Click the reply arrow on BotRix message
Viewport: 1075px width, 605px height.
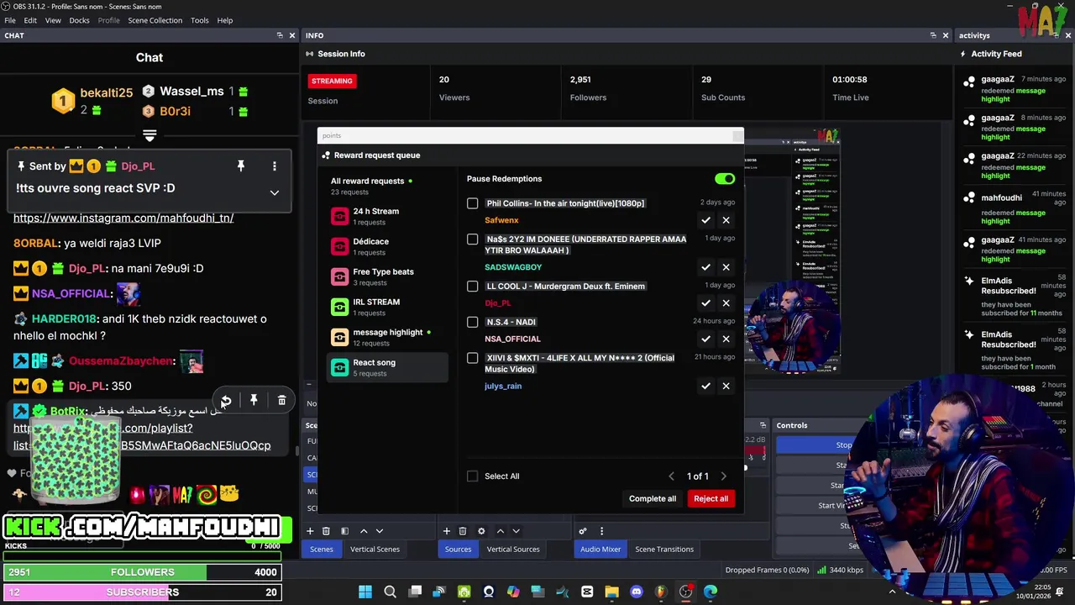(x=225, y=401)
